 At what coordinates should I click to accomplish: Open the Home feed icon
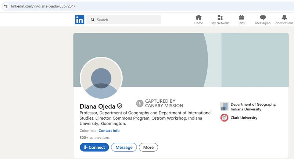tap(198, 17)
